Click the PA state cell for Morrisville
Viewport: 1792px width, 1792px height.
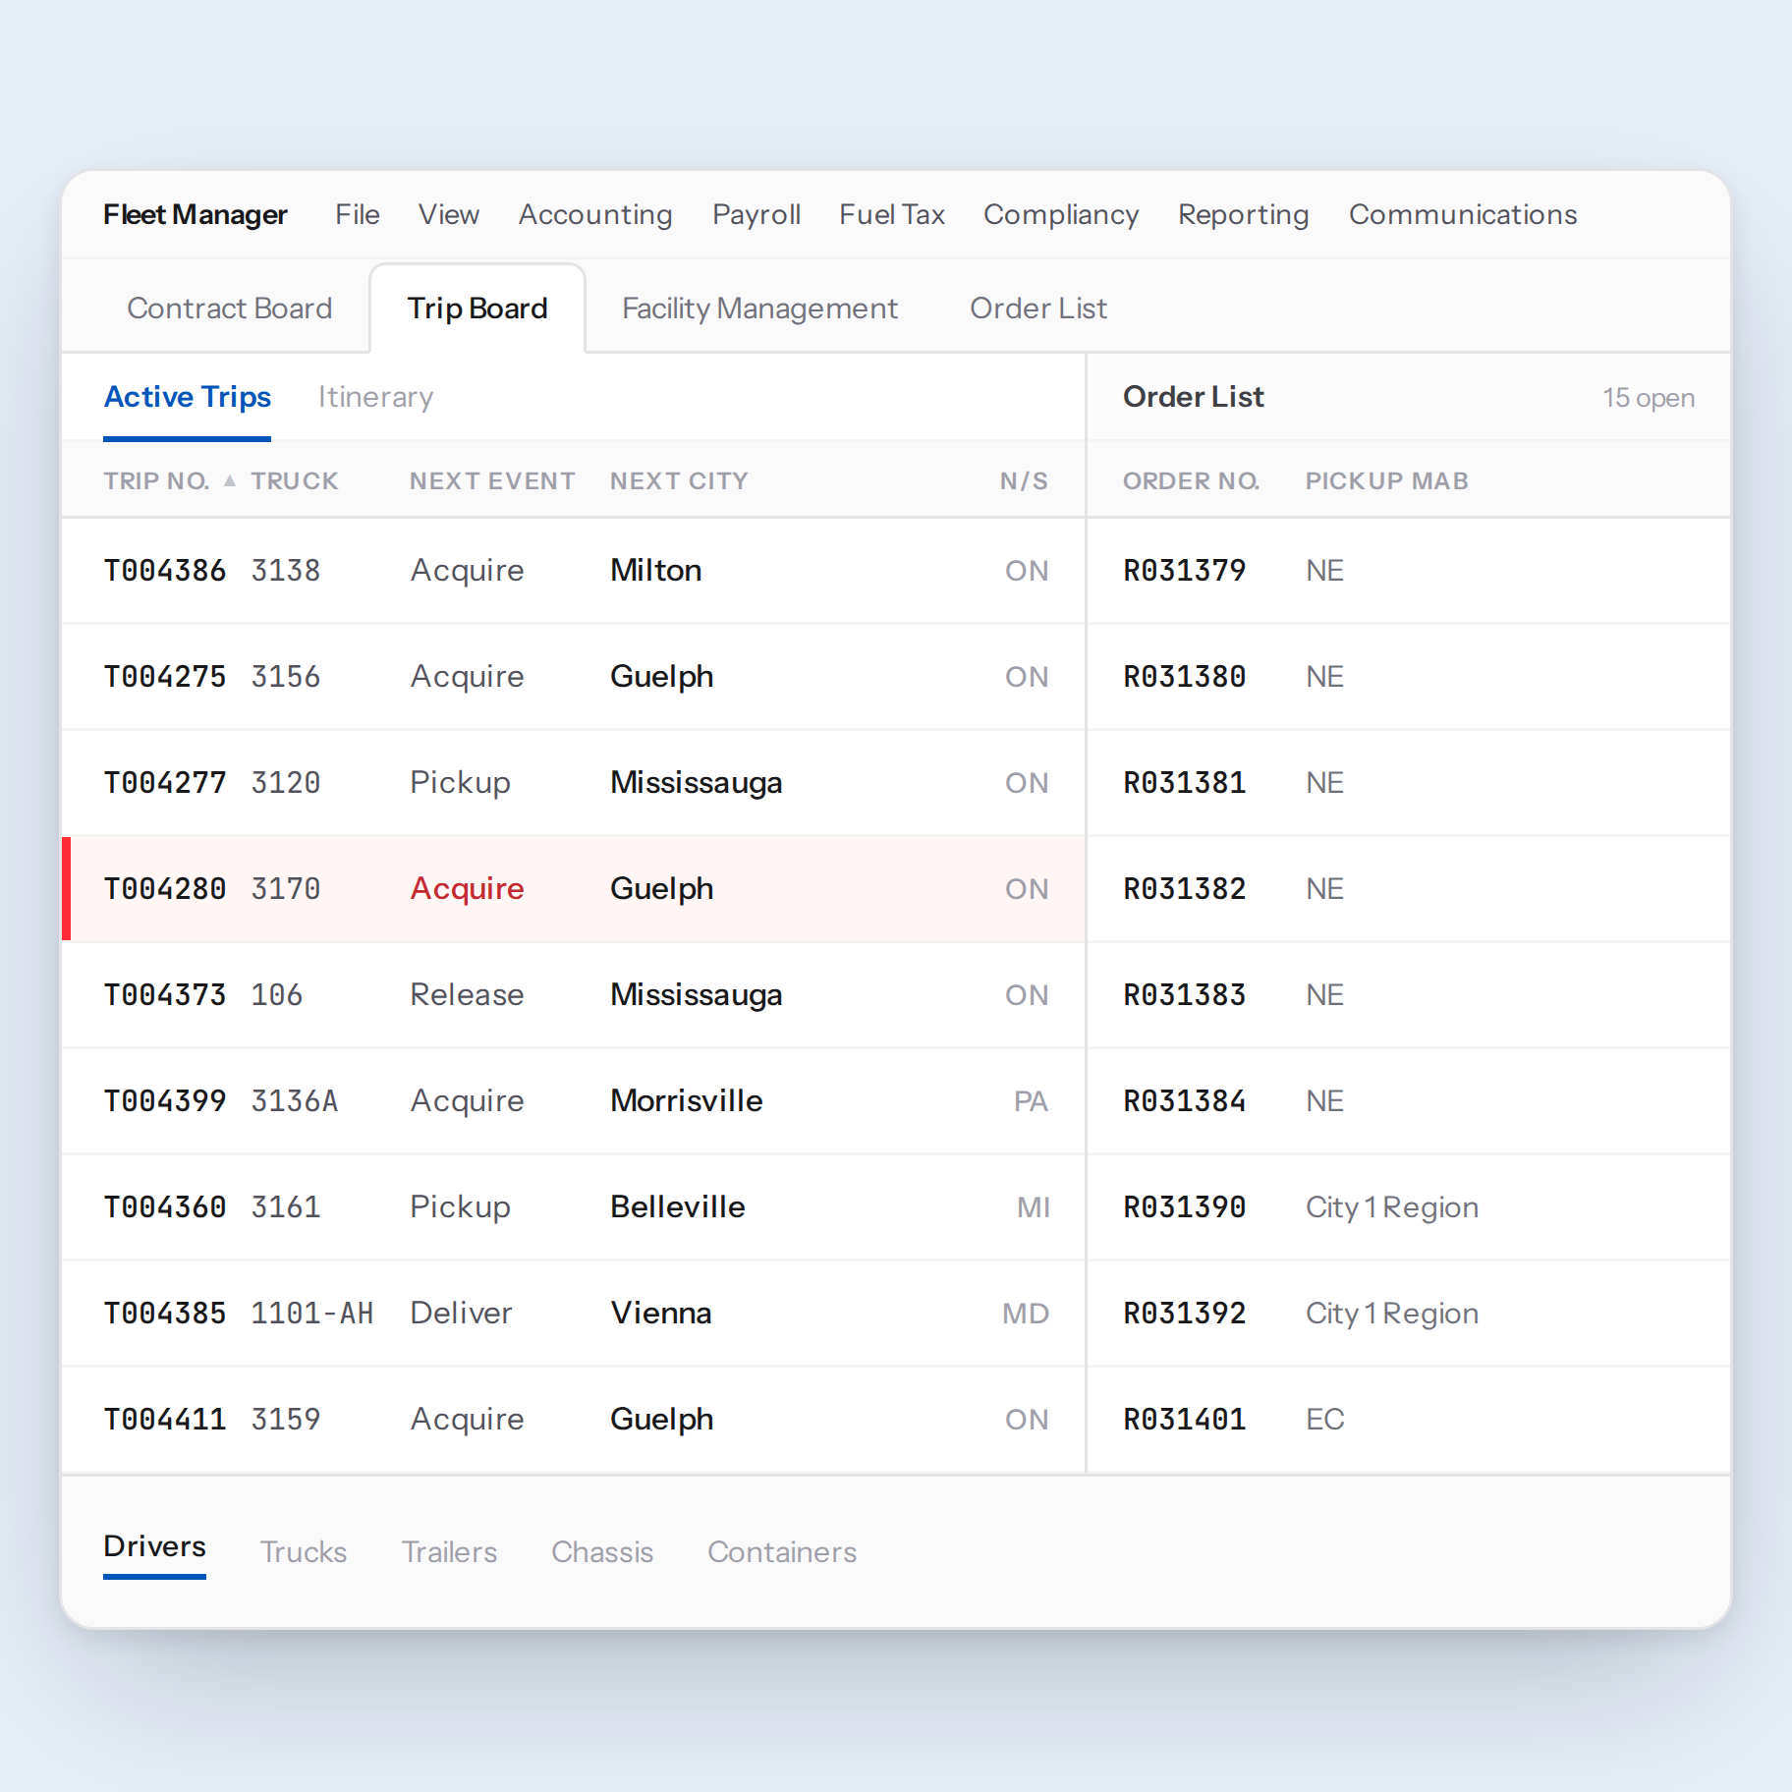click(x=1031, y=1101)
